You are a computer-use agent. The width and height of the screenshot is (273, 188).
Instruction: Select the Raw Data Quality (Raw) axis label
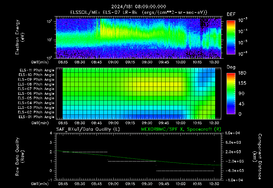(20, 157)
